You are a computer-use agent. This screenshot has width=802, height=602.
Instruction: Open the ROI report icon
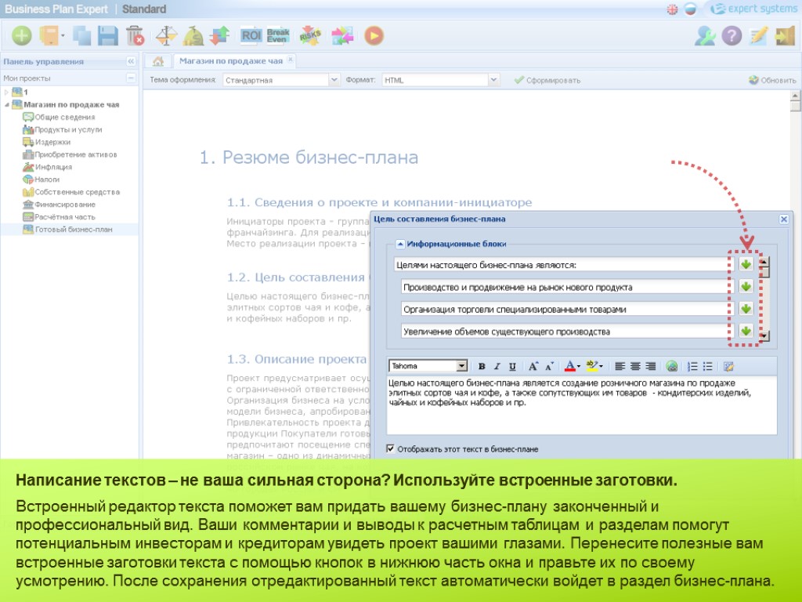(x=251, y=35)
